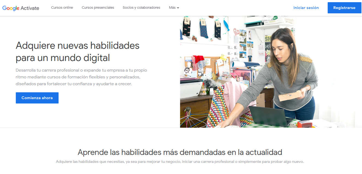Click the Google Activate logo
This screenshot has width=362, height=174.
[21, 8]
